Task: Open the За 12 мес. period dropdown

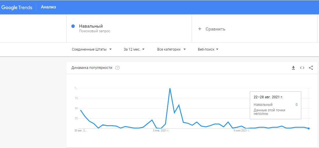Action: click(134, 49)
